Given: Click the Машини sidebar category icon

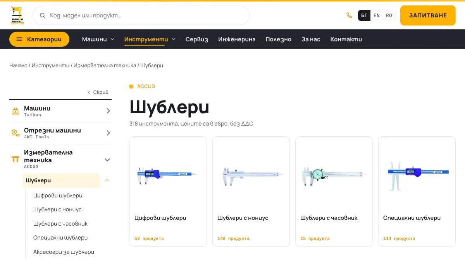Looking at the screenshot, I should click(x=15, y=111).
